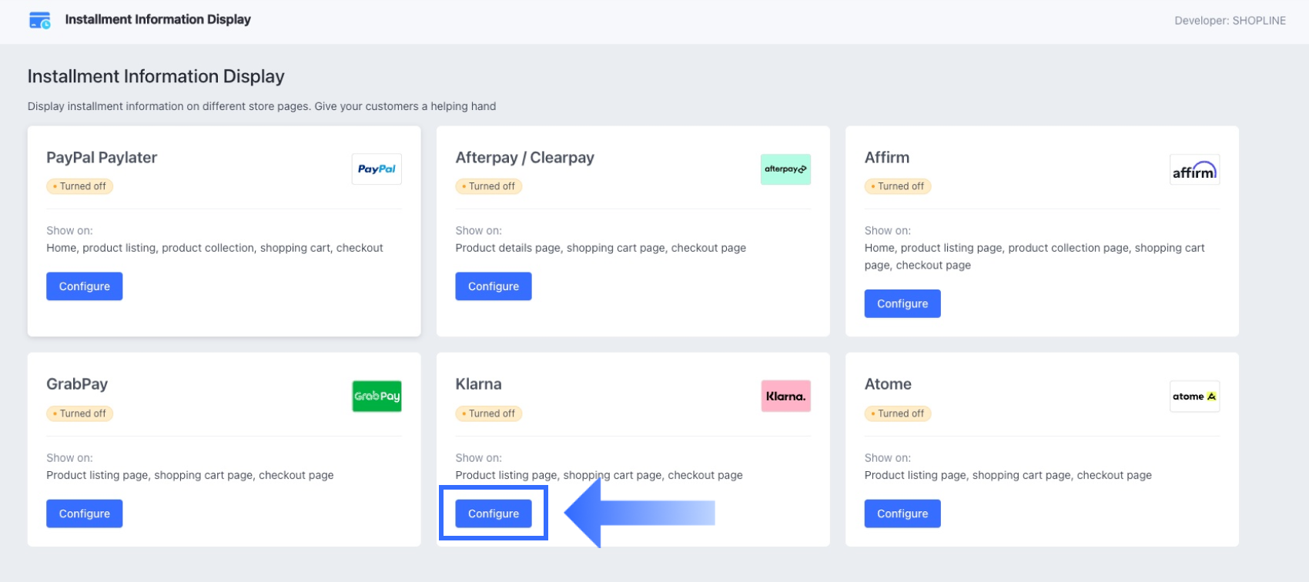Click the GrabPay card title
This screenshot has width=1309, height=582.
point(77,384)
